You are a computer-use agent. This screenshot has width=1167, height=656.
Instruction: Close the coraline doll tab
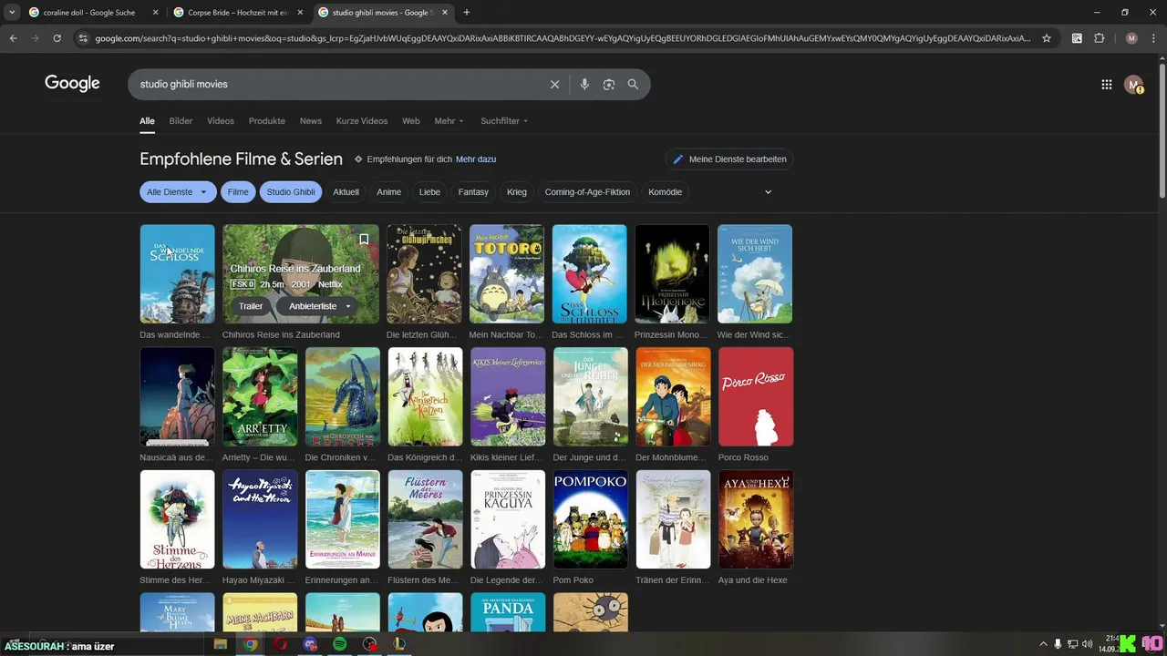[x=155, y=13]
